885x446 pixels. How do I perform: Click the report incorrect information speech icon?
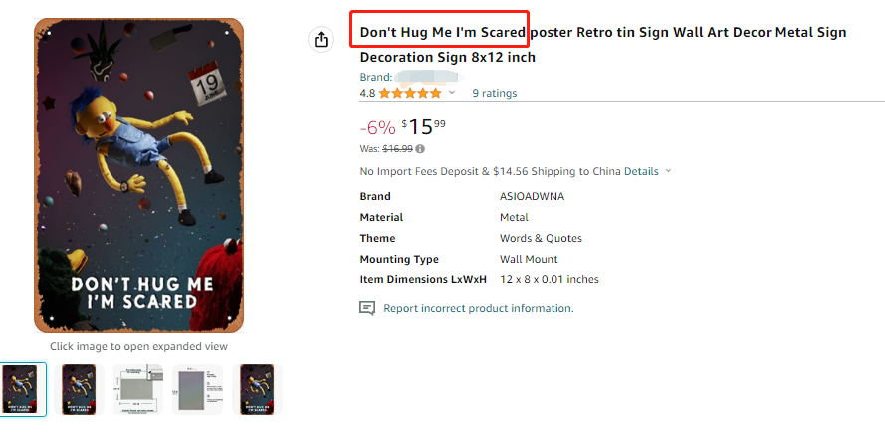point(367,308)
